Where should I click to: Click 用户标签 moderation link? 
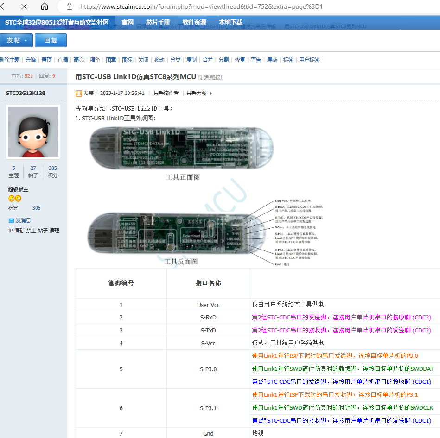(309, 60)
